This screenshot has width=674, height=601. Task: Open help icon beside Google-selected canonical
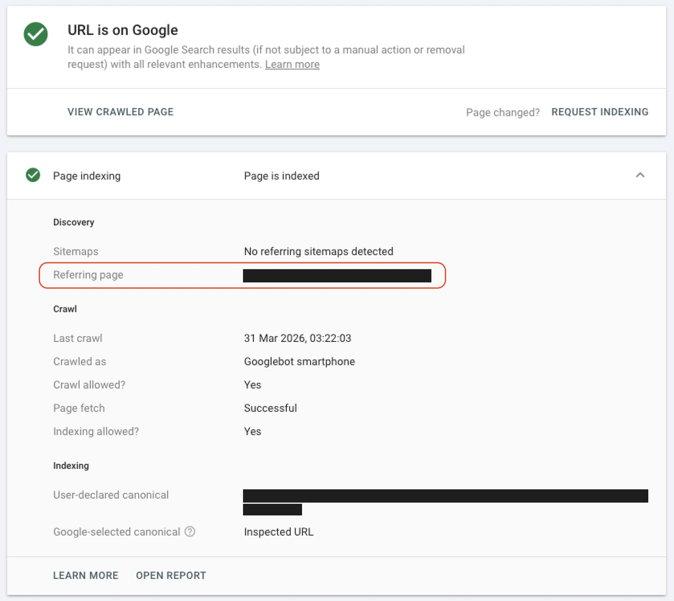point(190,531)
